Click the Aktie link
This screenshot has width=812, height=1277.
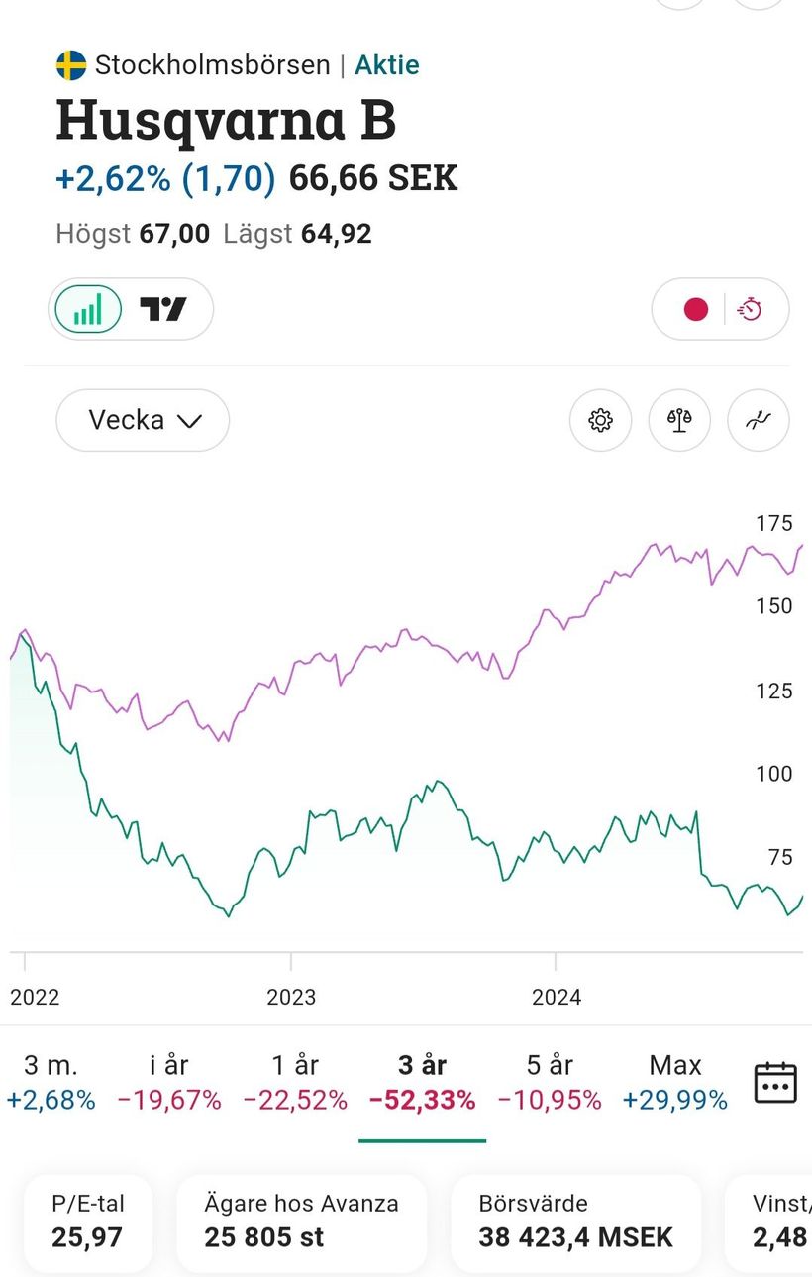click(387, 65)
